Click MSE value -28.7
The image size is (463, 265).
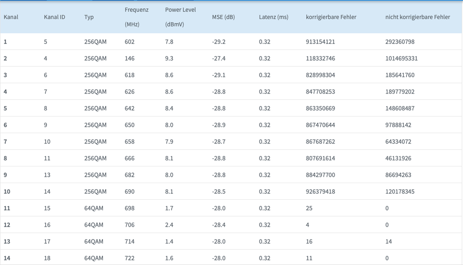click(218, 142)
